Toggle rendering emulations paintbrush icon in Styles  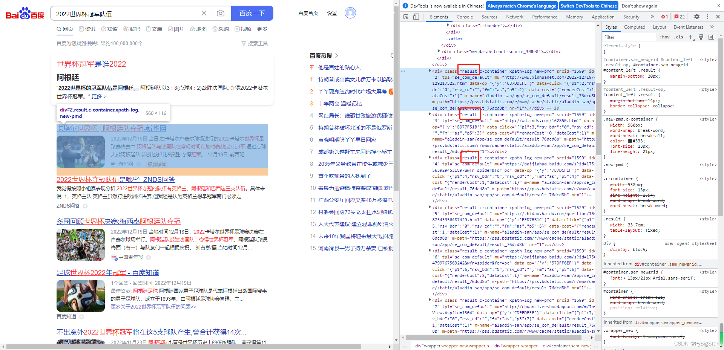[701, 37]
